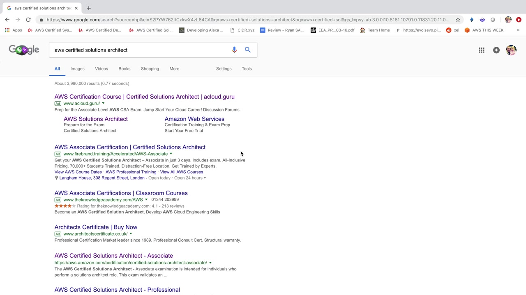
Task: Expand acloud.guru ad URL dropdown
Action: [x=103, y=103]
